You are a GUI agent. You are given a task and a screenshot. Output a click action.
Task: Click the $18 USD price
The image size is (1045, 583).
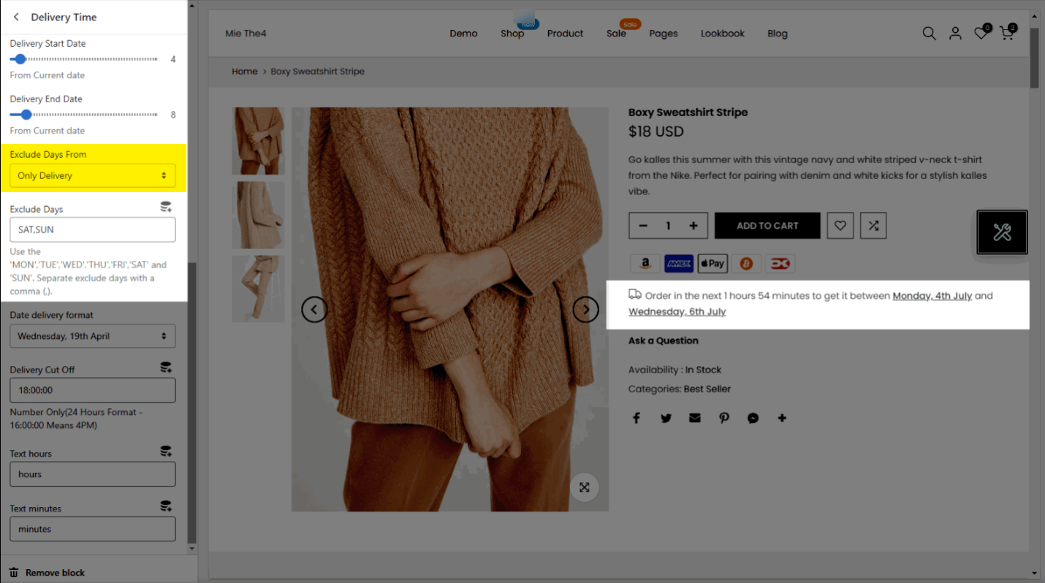pos(656,132)
